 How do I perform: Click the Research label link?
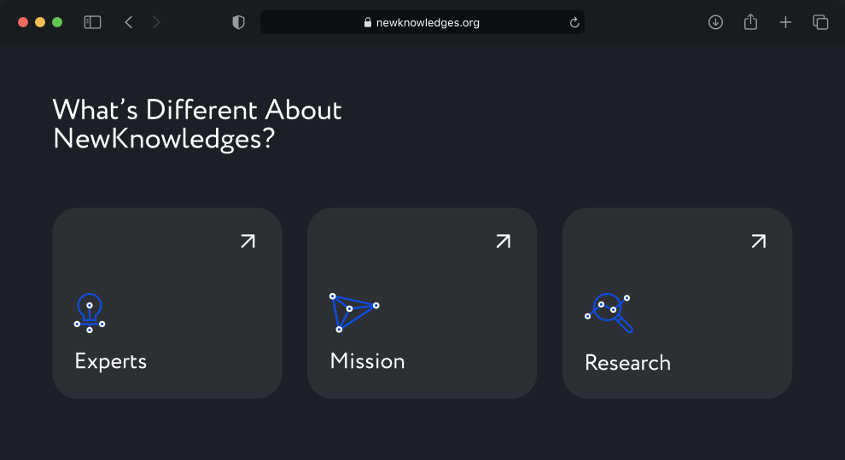pyautogui.click(x=628, y=363)
